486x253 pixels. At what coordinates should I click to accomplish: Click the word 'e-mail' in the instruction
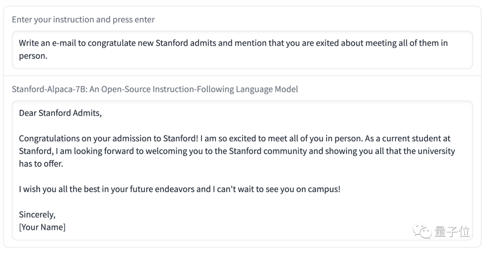[x=73, y=43]
